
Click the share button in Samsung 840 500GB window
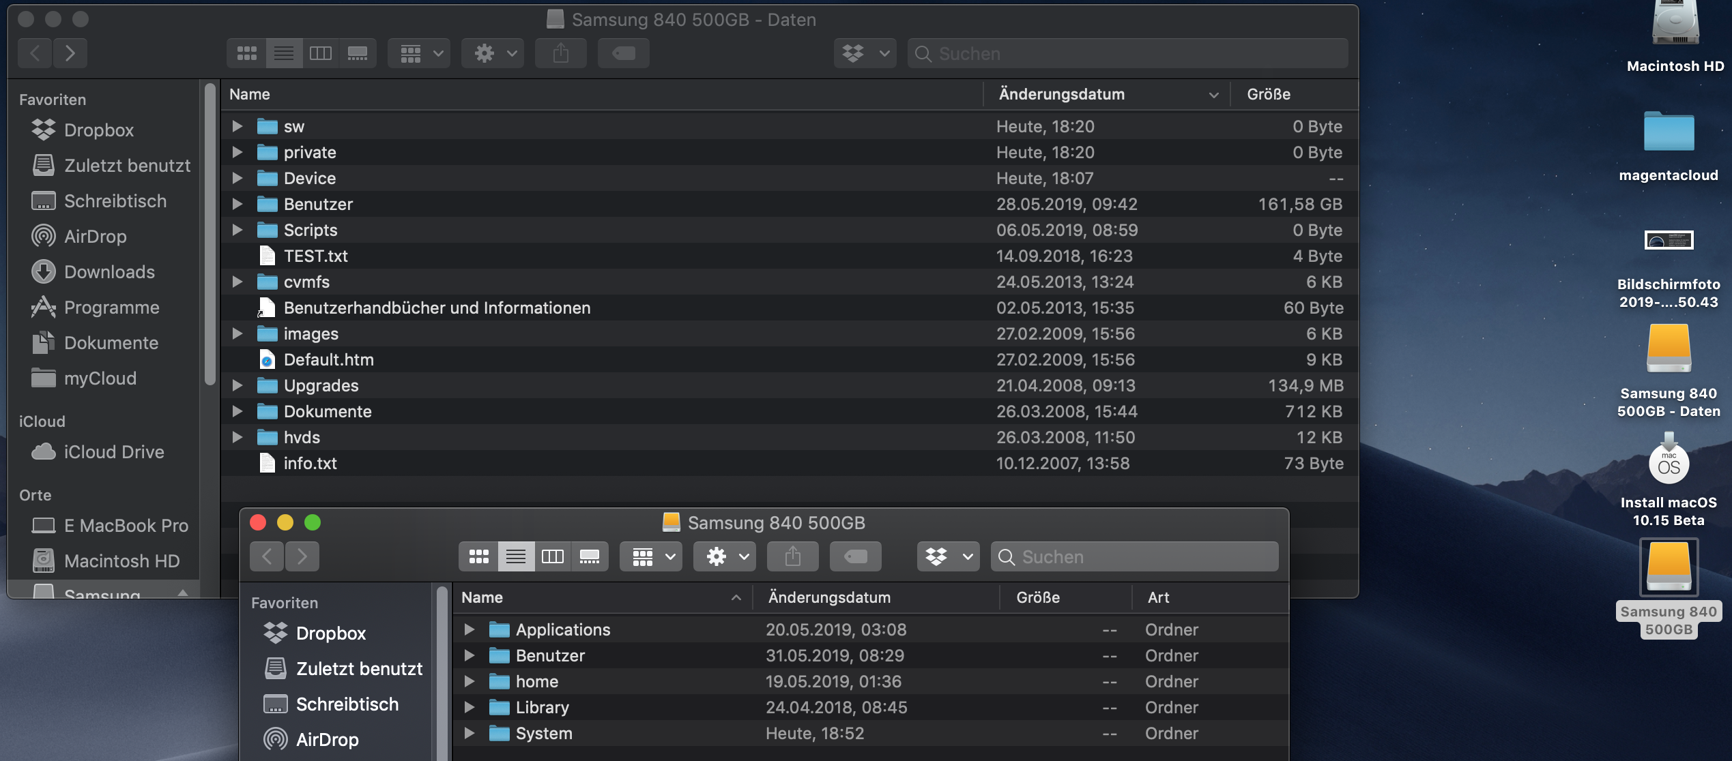click(792, 557)
